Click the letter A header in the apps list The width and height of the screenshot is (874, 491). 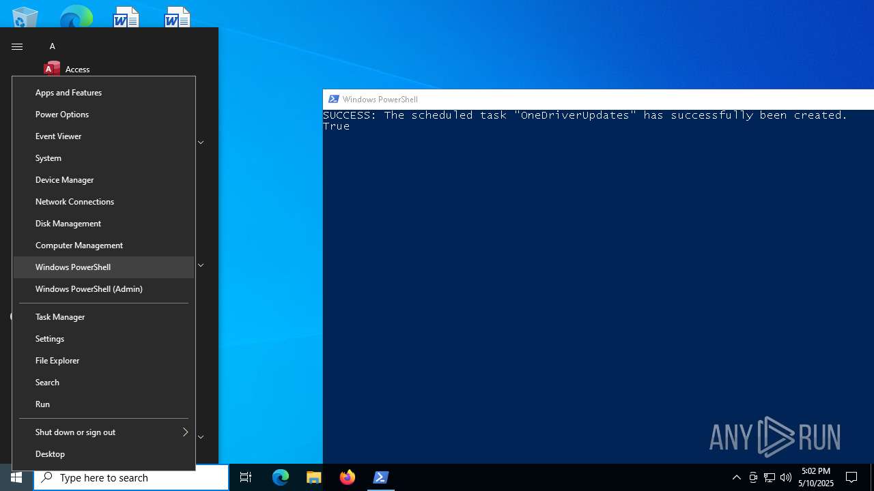click(x=53, y=46)
